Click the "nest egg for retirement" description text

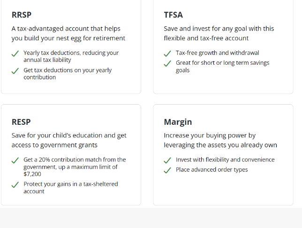(x=68, y=33)
